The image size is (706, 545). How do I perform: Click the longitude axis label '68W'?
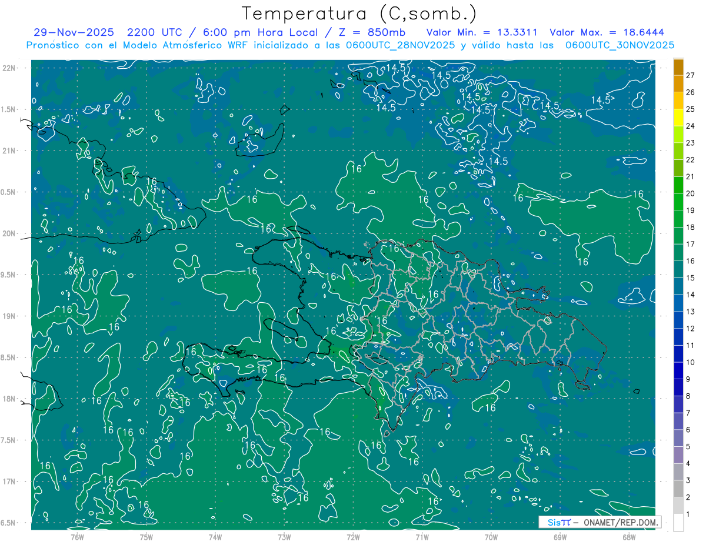(628, 537)
